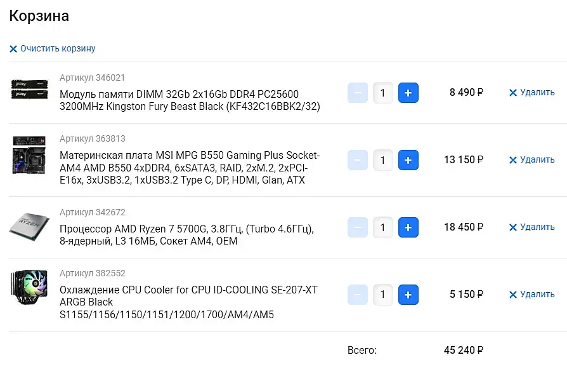This screenshot has width=567, height=369.
Task: Delete Kingston Fury Beast memory from cart
Action: (x=531, y=93)
